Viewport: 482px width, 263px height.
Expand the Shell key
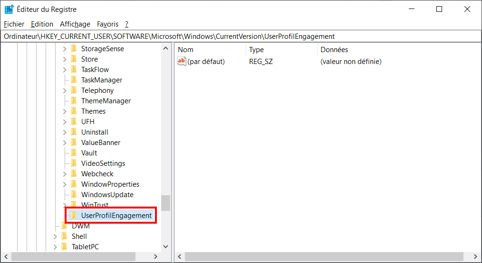pyautogui.click(x=55, y=236)
